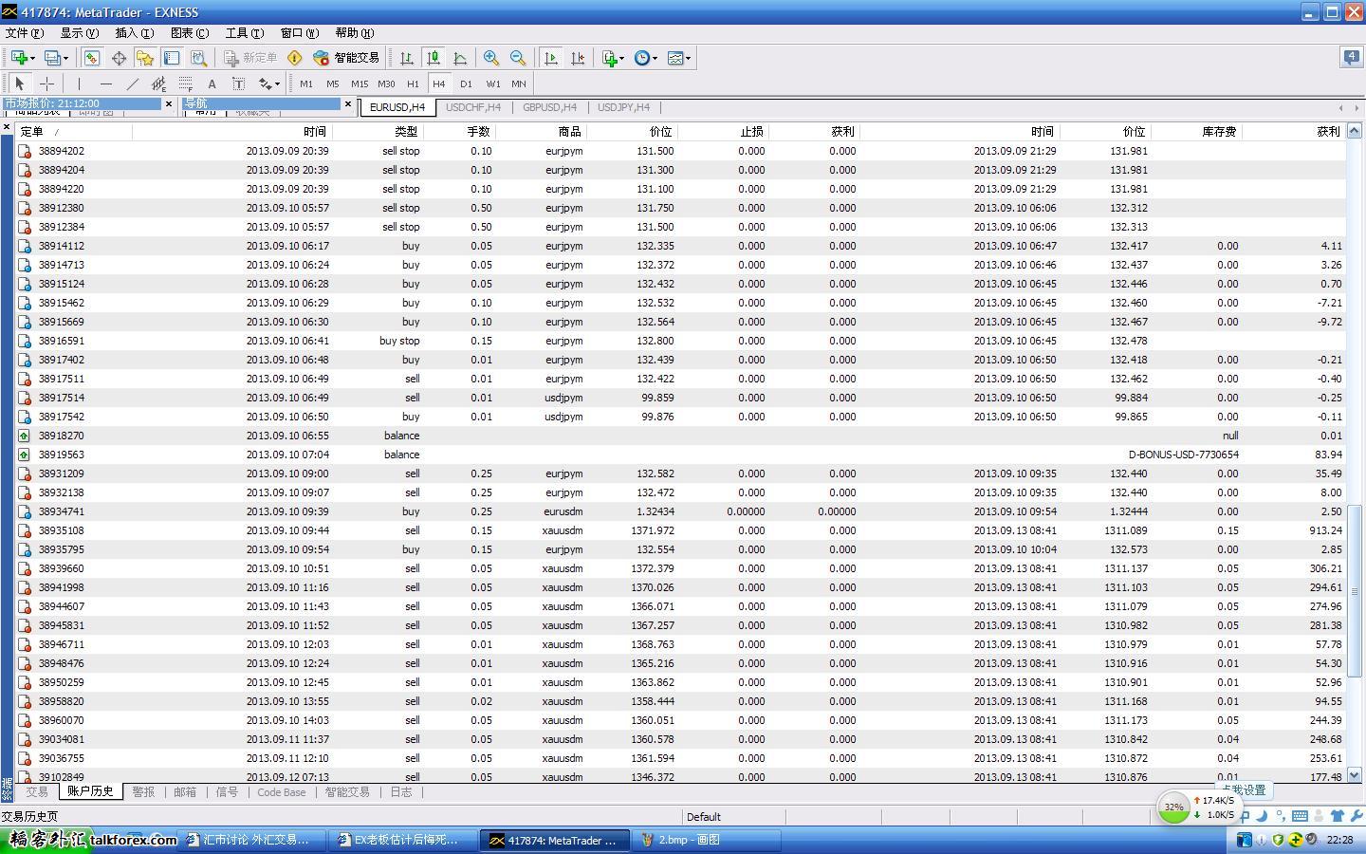Select the cursor arrow tool
This screenshot has height=854, width=1366.
pyautogui.click(x=20, y=84)
